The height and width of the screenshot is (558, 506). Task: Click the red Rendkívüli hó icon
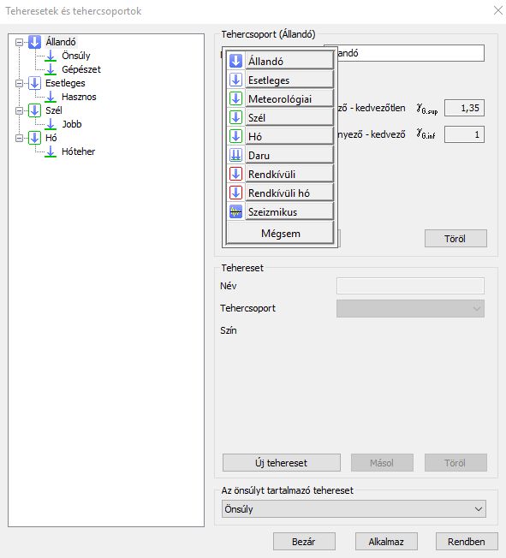tap(235, 193)
